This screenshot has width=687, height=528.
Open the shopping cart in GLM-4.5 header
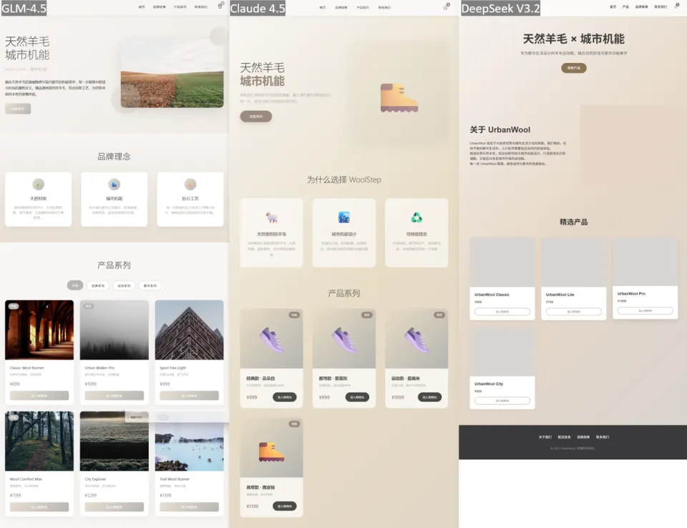[220, 6]
